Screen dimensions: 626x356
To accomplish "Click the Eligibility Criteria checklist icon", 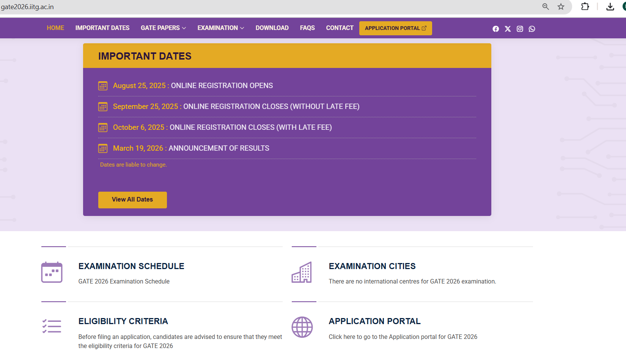I will coord(52,326).
